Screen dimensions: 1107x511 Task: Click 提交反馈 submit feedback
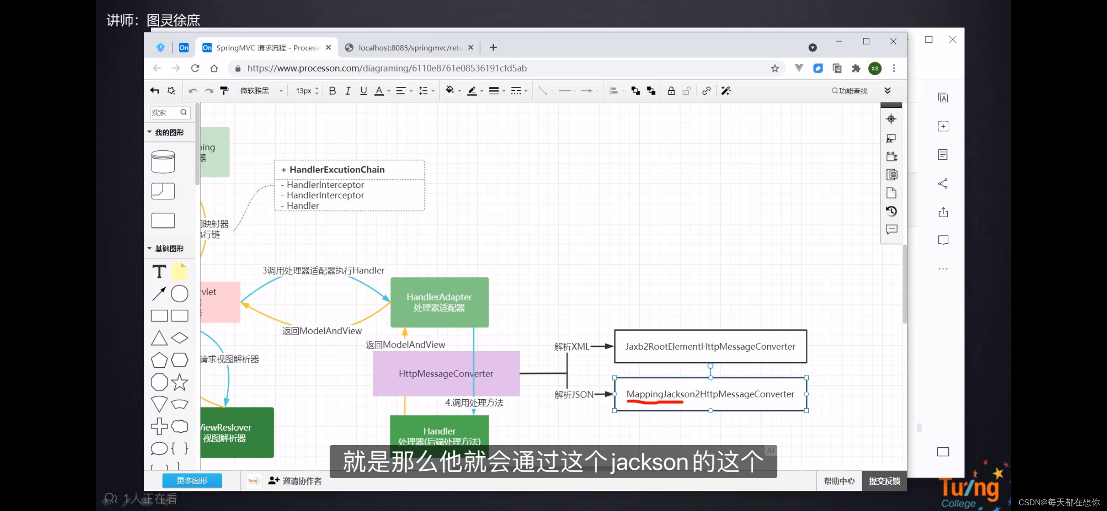[884, 481]
